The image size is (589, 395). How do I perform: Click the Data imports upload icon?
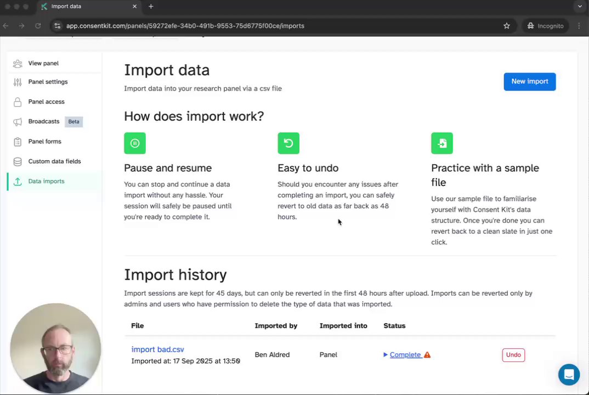pos(18,182)
